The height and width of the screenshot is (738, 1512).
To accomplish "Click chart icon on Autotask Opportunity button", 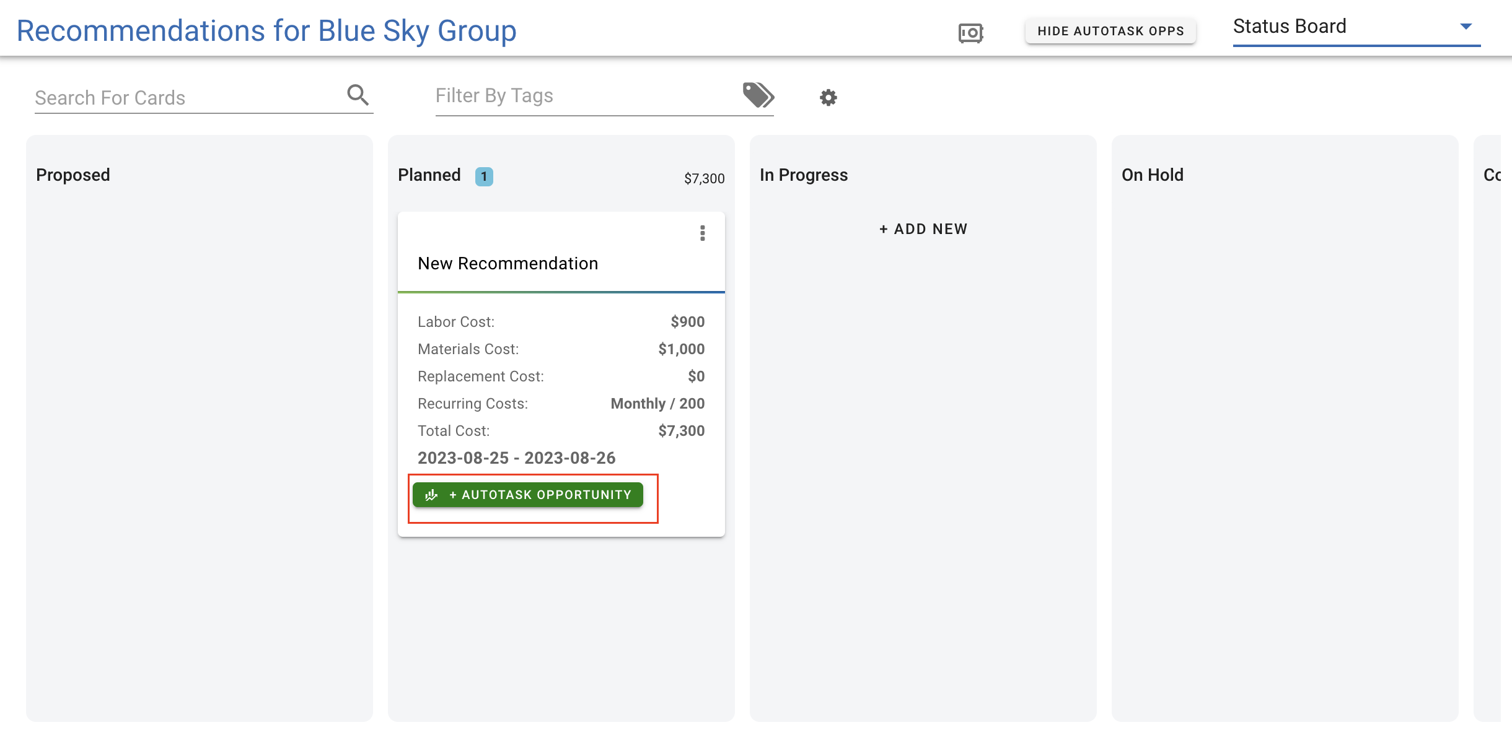I will click(x=432, y=495).
